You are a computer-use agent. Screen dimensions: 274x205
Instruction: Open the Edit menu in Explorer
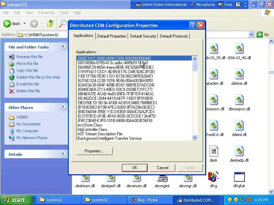click(17, 13)
